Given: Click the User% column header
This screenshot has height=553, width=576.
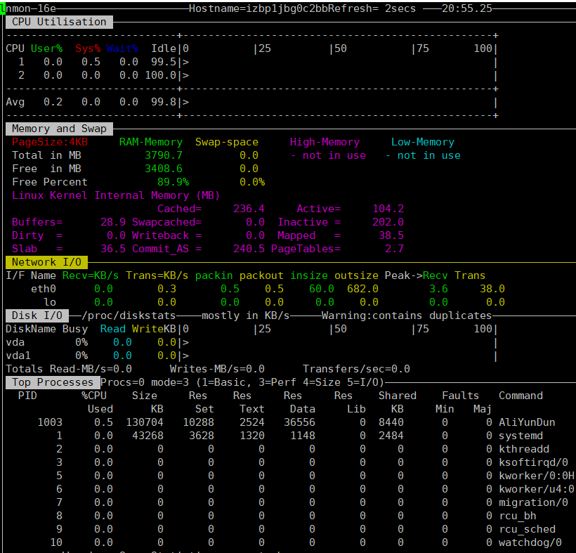Looking at the screenshot, I should [x=46, y=48].
